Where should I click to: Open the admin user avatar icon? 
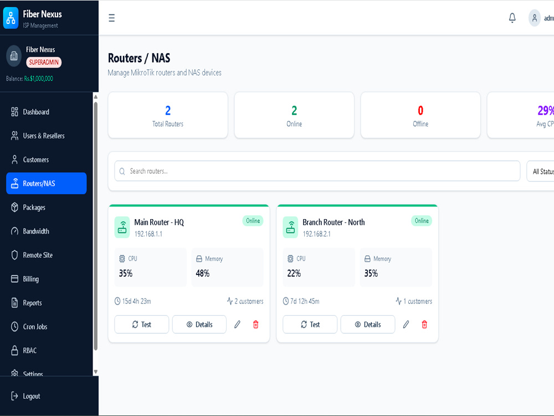535,18
